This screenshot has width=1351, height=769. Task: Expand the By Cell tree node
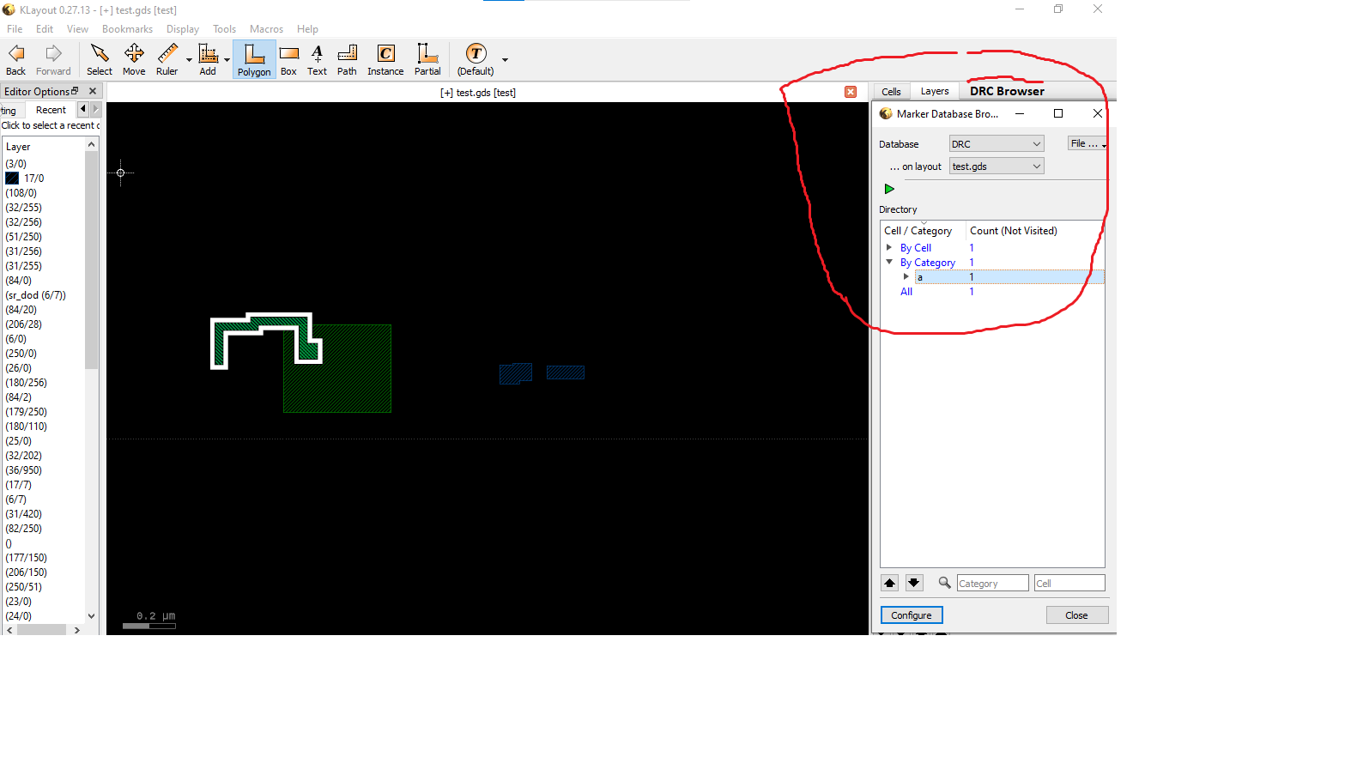(x=889, y=247)
